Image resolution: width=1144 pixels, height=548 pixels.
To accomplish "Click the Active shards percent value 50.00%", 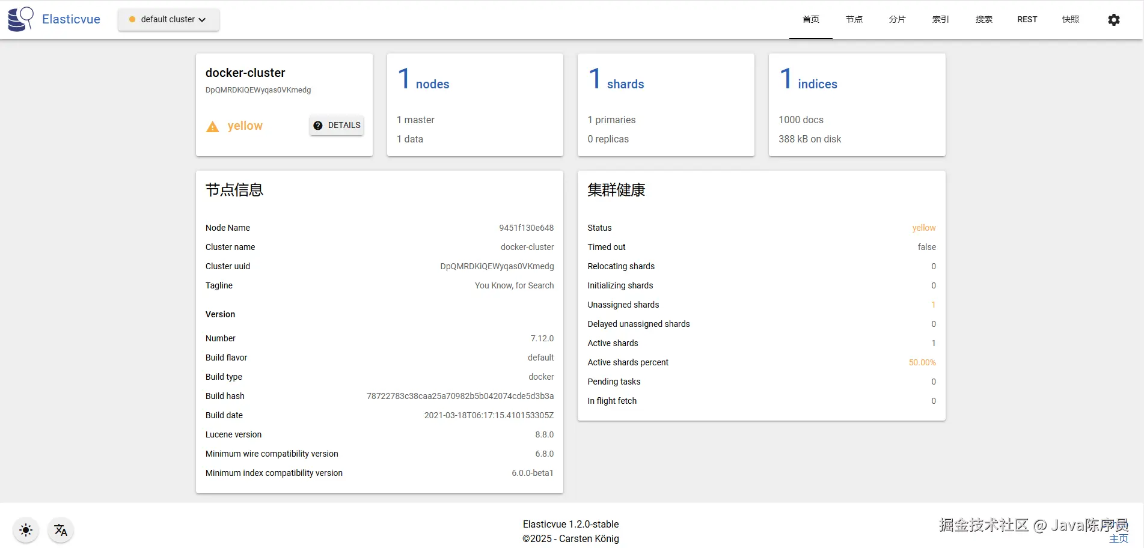I will click(x=922, y=362).
